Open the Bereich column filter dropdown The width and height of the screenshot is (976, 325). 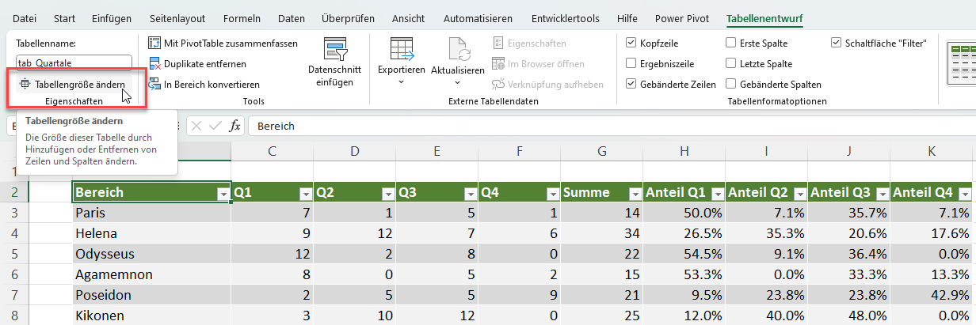point(222,193)
